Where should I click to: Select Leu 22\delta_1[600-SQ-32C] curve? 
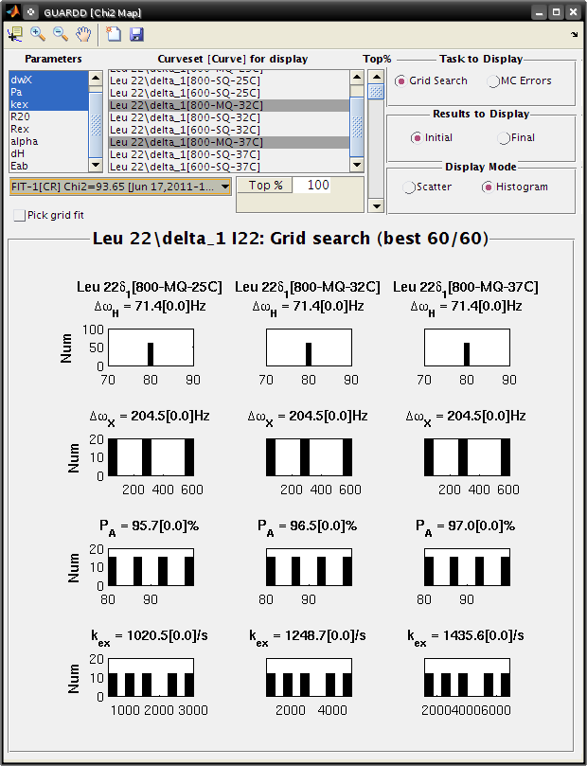229,130
